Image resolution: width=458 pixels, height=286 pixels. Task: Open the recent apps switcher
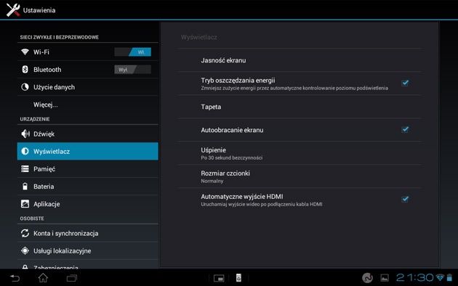pyautogui.click(x=71, y=278)
